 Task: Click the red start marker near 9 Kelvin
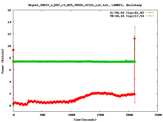click(x=13, y=50)
